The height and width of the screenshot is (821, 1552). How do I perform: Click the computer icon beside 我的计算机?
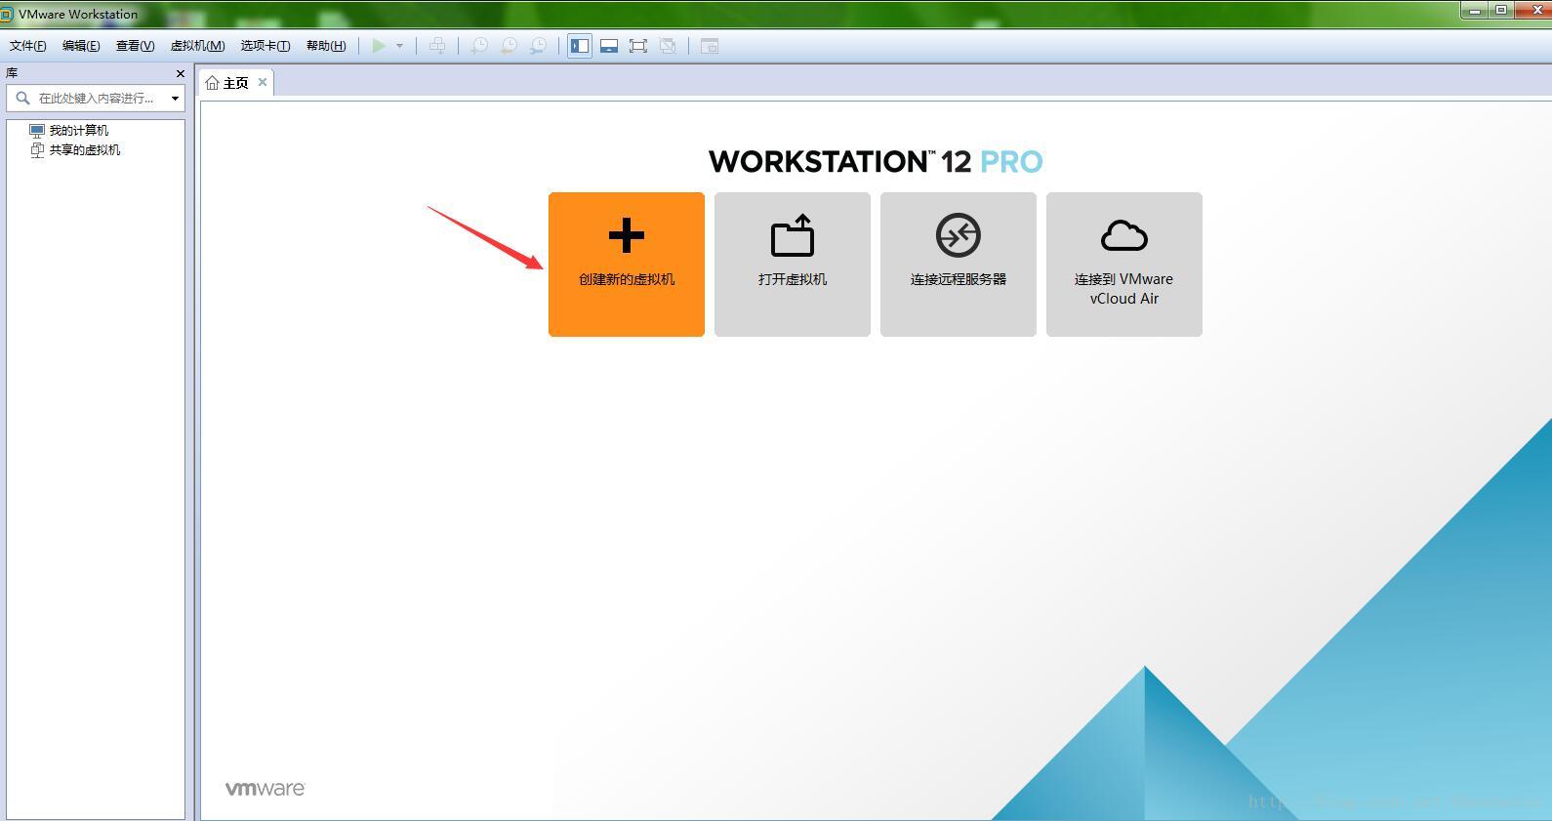click(37, 130)
